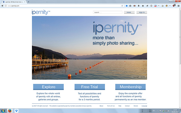Focus the search input field
181x113 pixels.
(107, 12)
